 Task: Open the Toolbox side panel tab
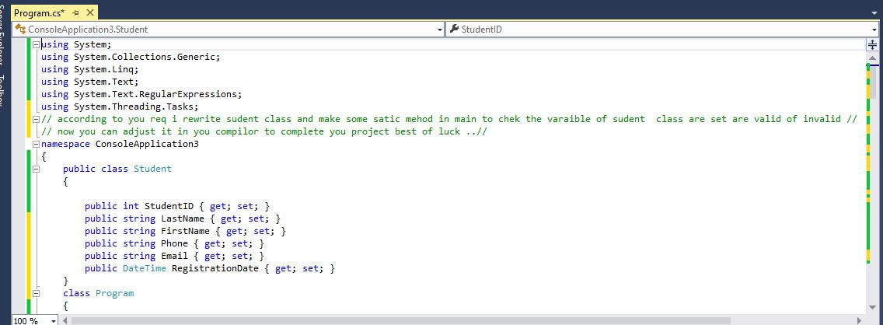click(x=3, y=93)
